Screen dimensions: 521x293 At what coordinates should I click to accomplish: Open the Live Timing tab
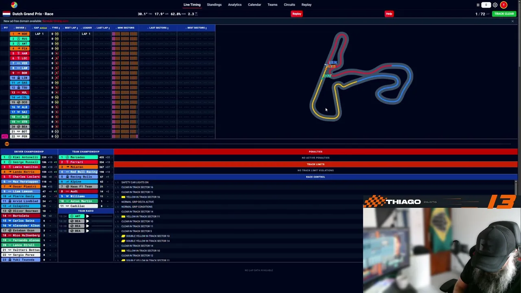tap(192, 5)
